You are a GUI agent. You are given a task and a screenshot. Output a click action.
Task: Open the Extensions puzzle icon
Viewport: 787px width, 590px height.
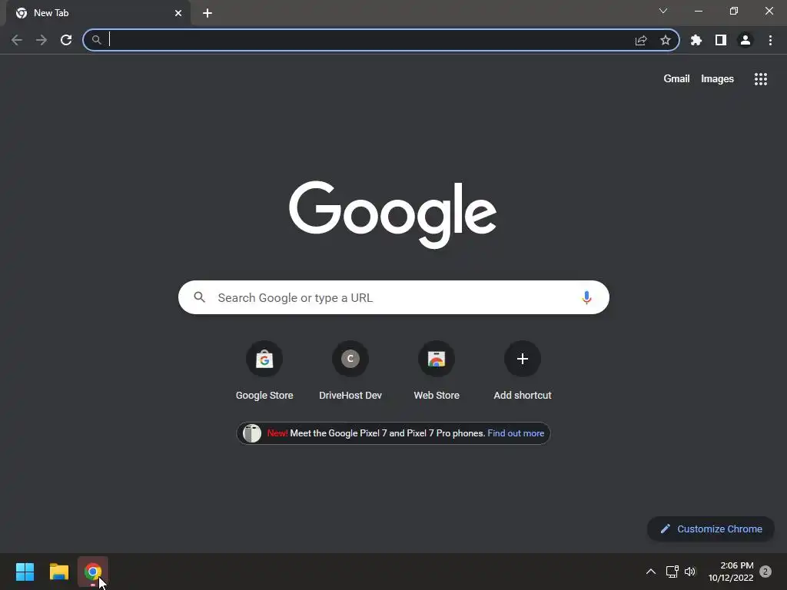coord(696,40)
